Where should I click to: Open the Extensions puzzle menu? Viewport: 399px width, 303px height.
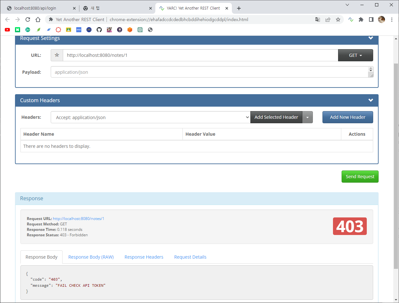point(361,19)
